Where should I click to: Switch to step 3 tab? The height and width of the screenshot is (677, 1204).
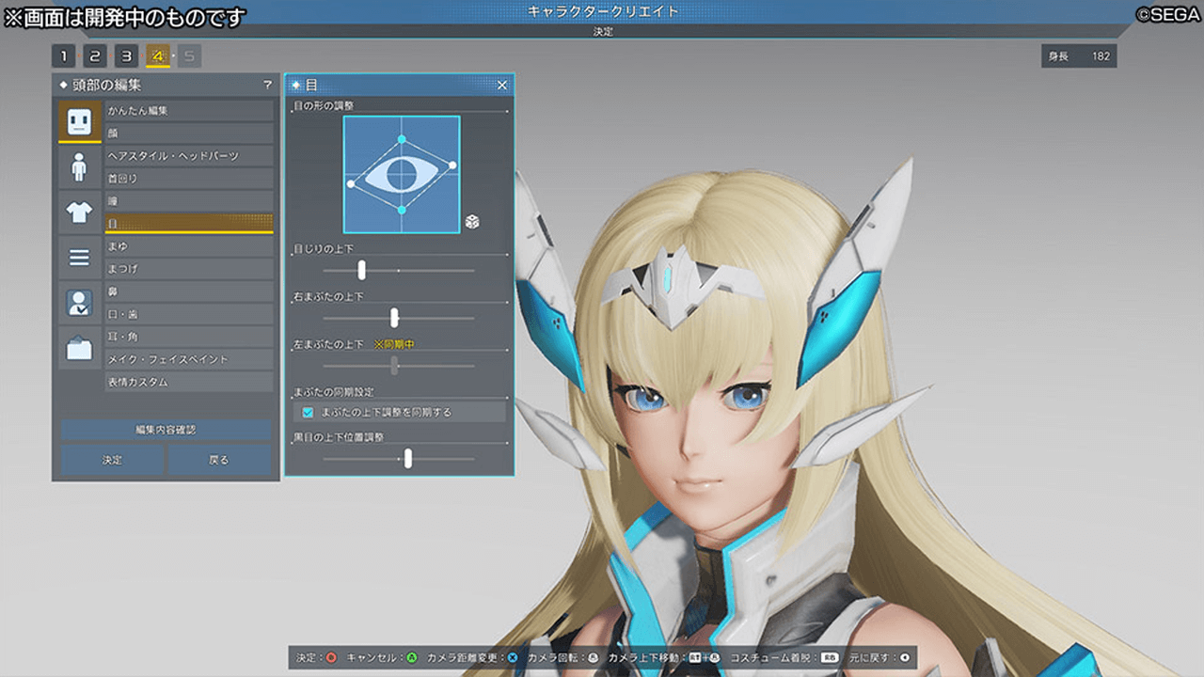click(126, 55)
